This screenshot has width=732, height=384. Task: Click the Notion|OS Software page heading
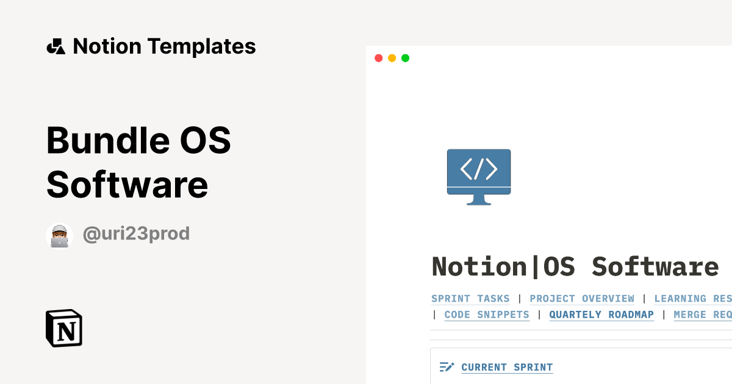click(x=574, y=266)
